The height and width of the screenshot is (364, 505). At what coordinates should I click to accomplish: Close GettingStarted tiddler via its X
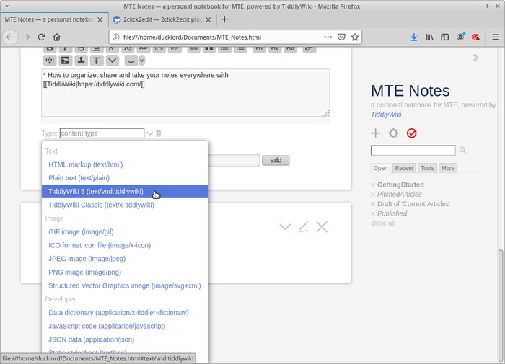(x=373, y=185)
